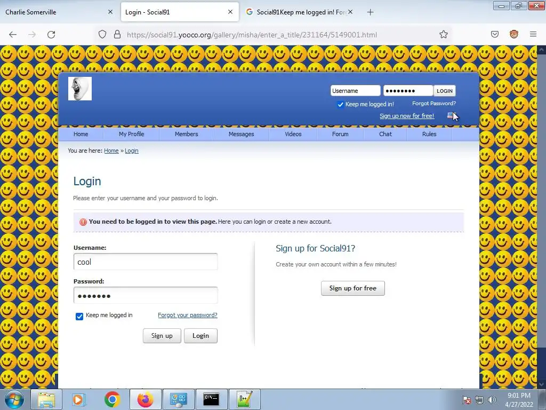The image size is (546, 410).
Task: Focus the Username field containing cool
Action: click(x=146, y=262)
